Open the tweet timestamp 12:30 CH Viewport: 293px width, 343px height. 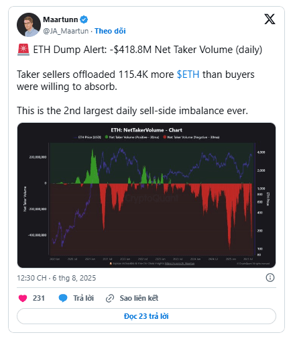(32, 278)
